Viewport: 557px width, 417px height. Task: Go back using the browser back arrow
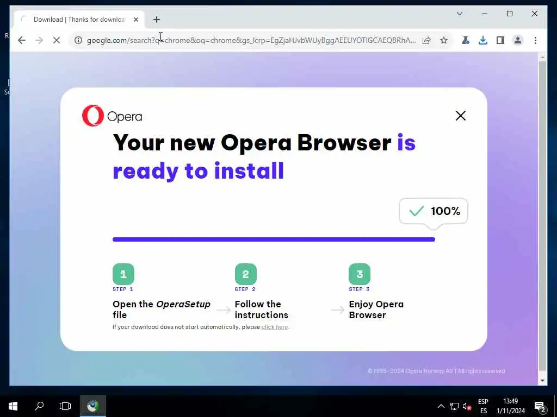click(22, 40)
